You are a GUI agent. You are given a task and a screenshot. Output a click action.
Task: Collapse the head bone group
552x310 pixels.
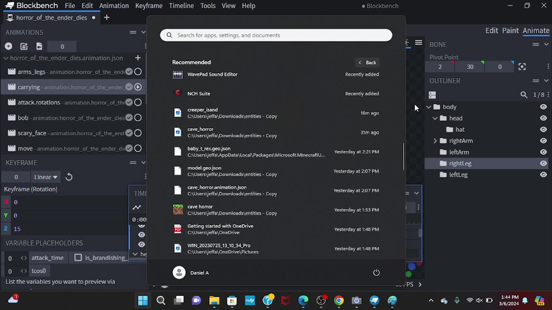[435, 118]
